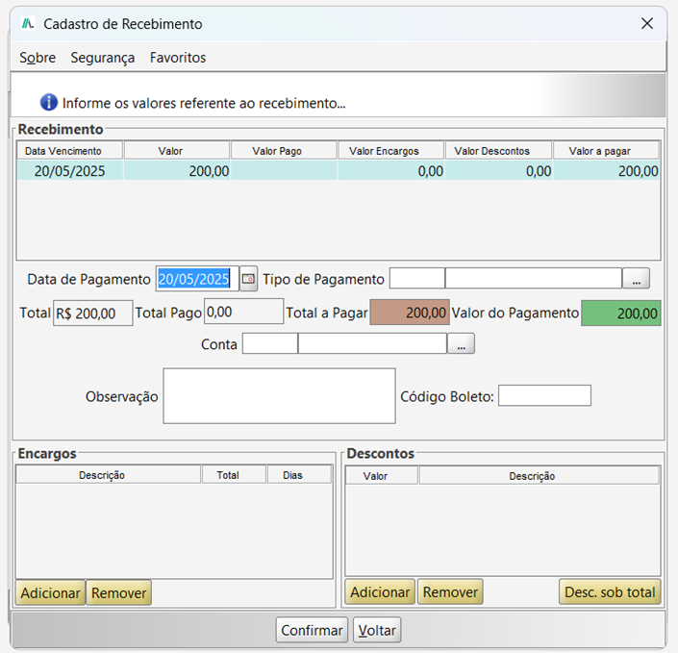Click Adicionar under Descontos
This screenshot has width=678, height=653.
coord(380,591)
